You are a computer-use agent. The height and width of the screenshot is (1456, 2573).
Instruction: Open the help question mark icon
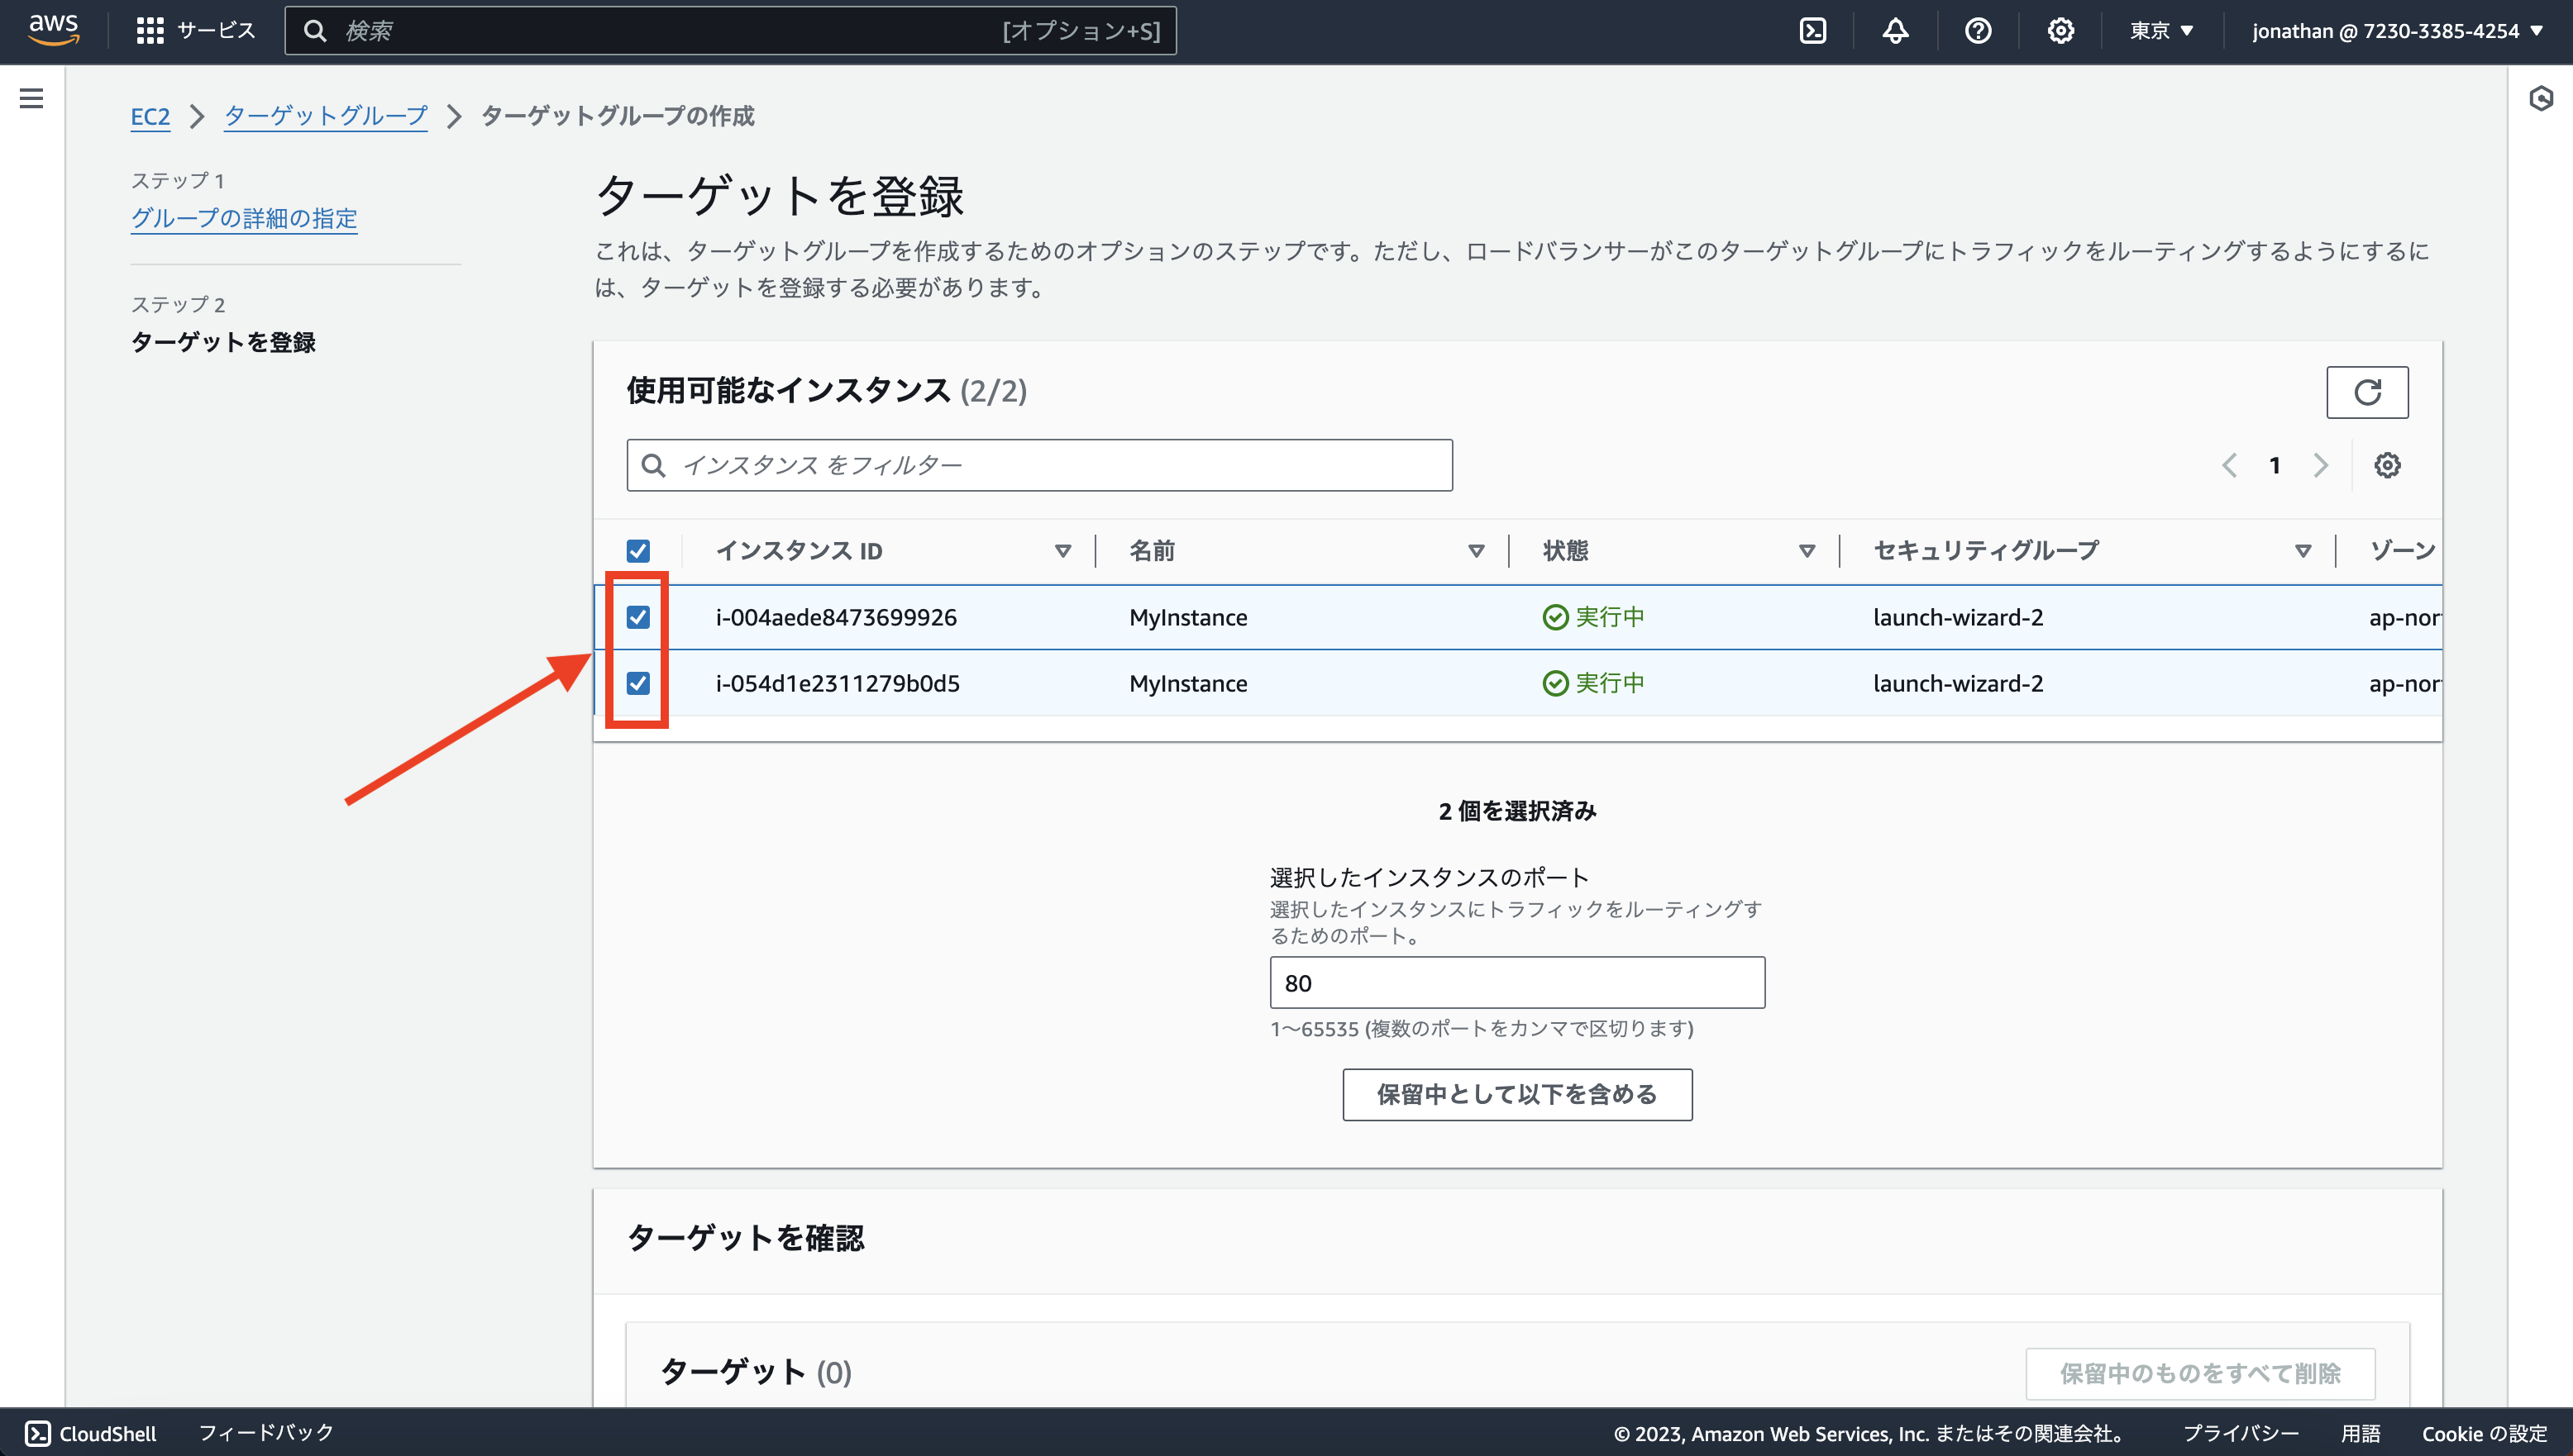[1978, 30]
